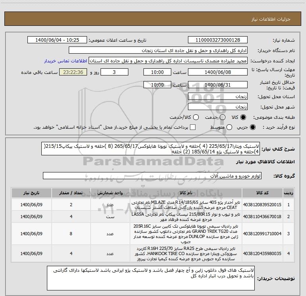Click the price validity date 1400/06/31

tap(218, 85)
